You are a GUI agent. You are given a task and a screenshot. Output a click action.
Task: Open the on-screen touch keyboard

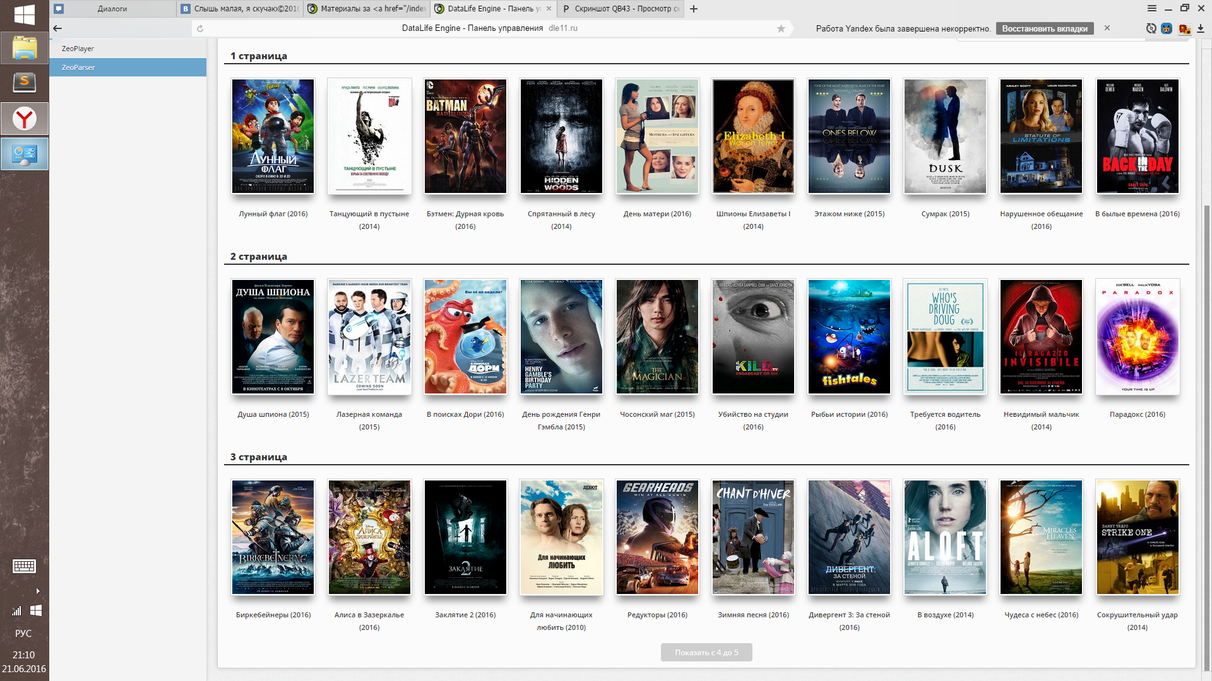point(24,566)
